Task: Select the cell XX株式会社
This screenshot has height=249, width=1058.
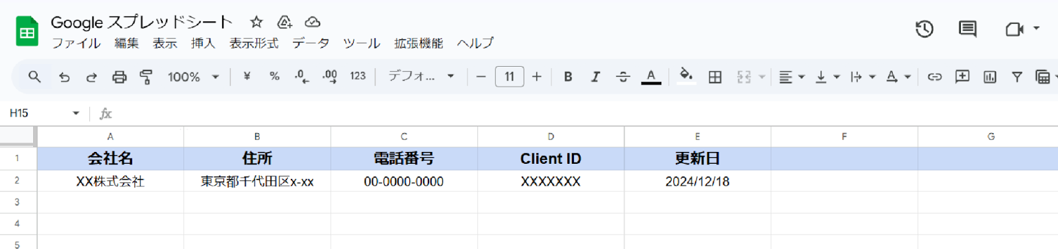Action: 110,181
